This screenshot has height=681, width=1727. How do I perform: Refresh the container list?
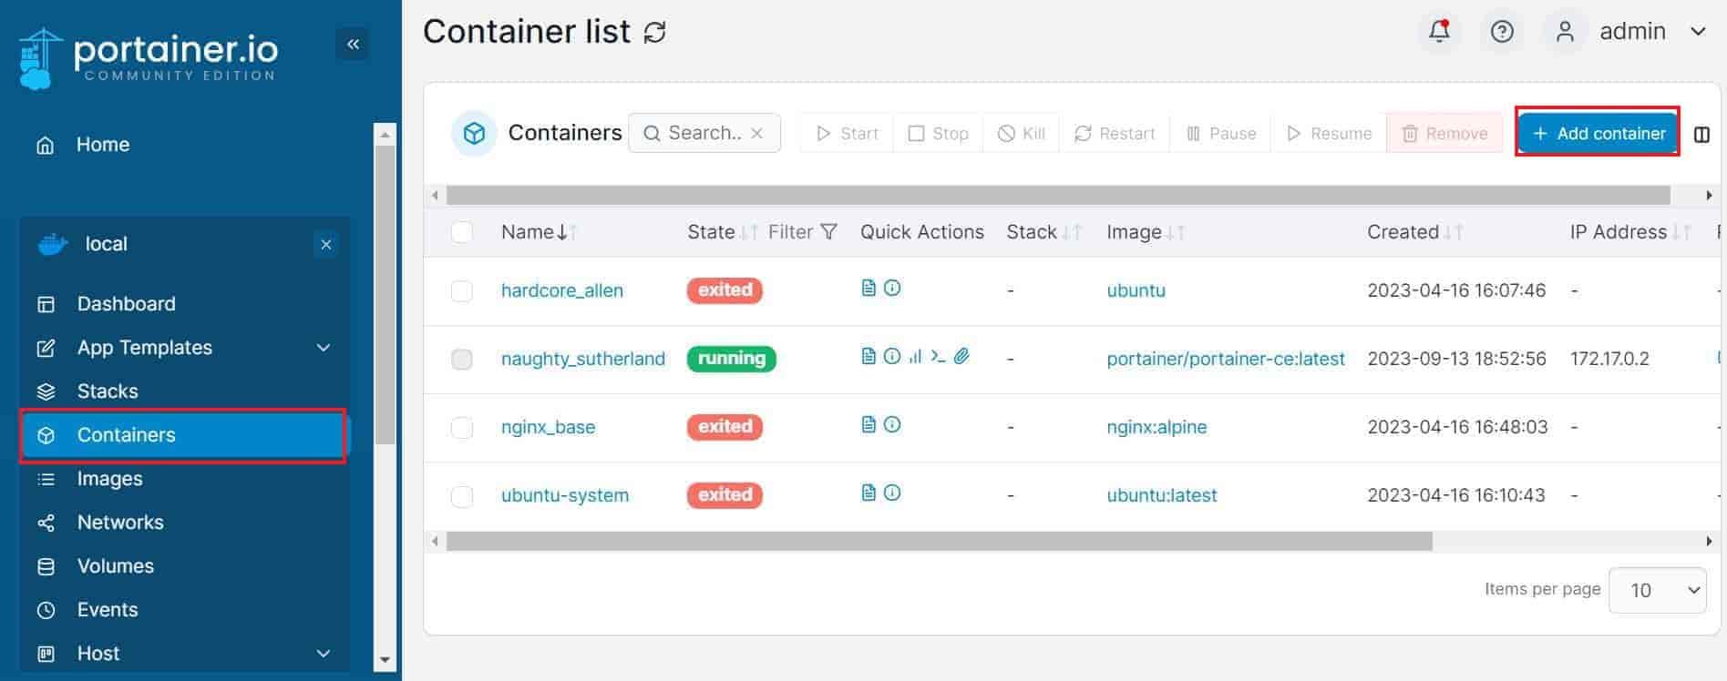654,33
